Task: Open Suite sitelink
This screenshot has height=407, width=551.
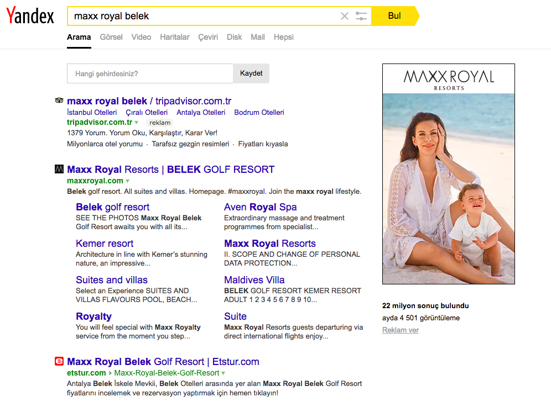Action: [x=235, y=316]
